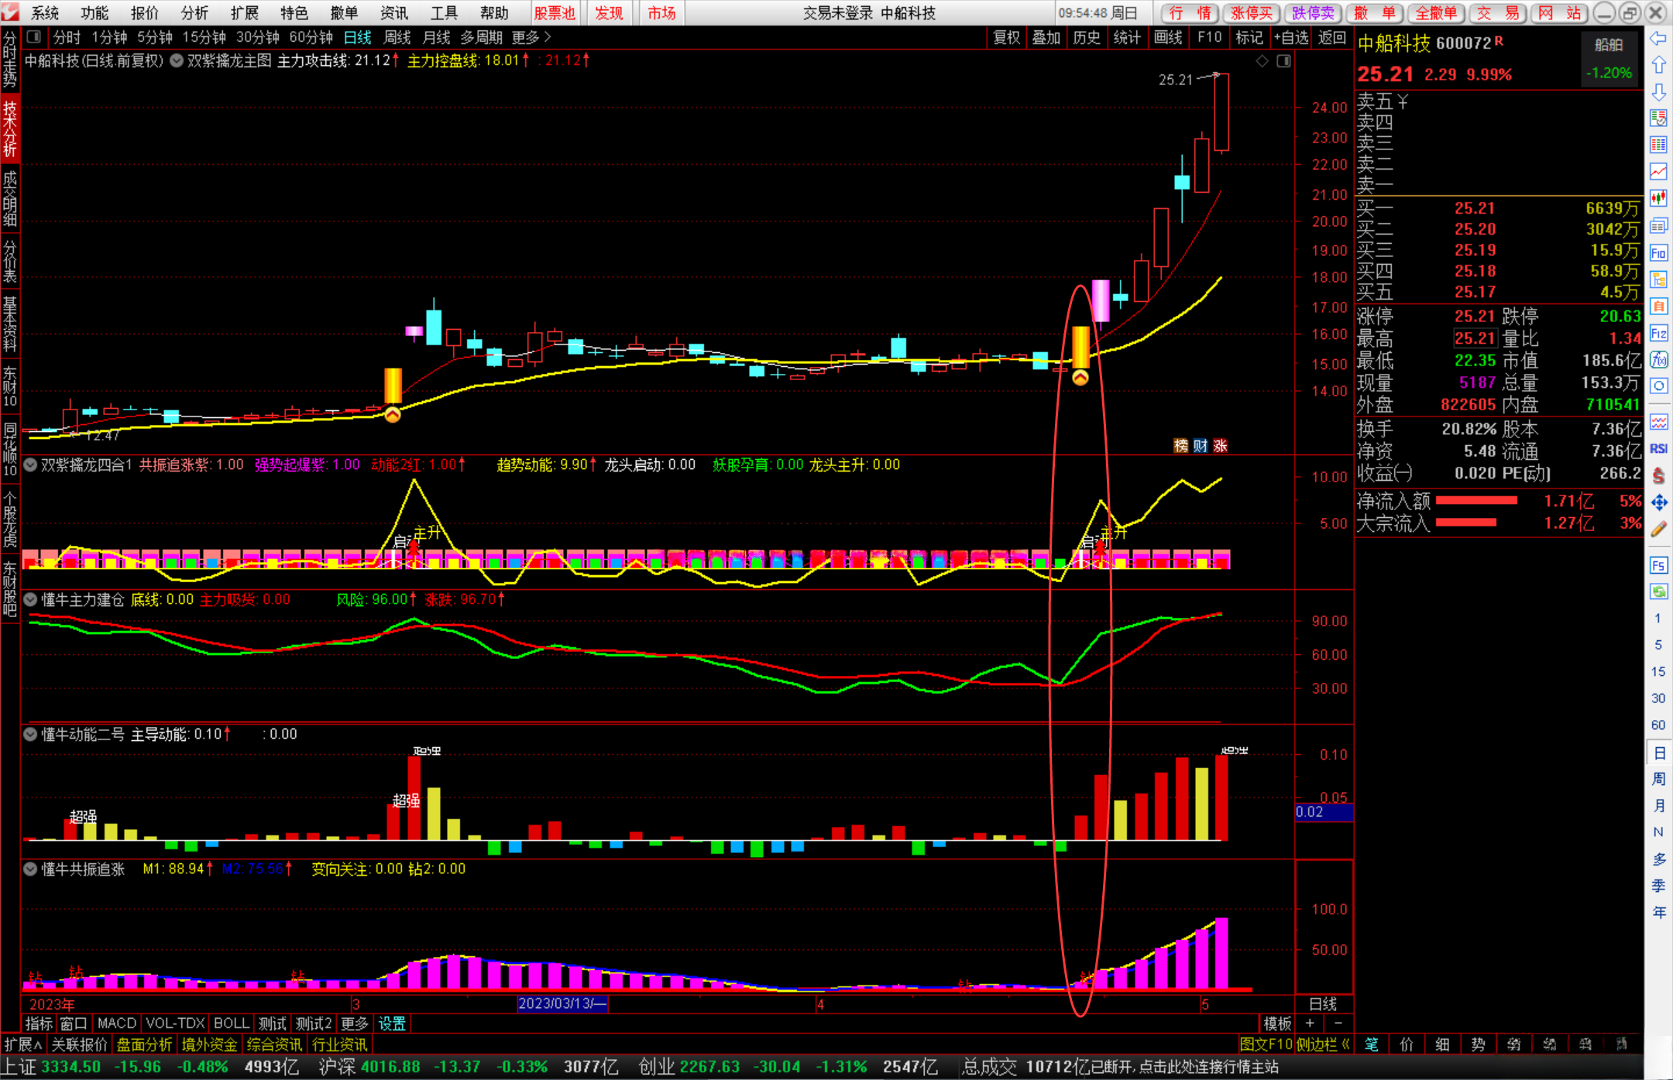The width and height of the screenshot is (1673, 1080).
Task: Toggle the 双紫擒龙主图 indicator circle marker
Action: click(x=177, y=60)
